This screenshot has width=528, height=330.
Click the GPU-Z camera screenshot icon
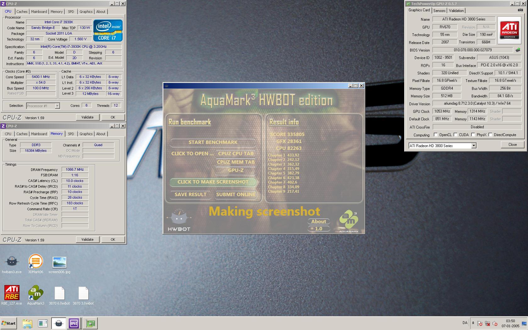click(520, 10)
